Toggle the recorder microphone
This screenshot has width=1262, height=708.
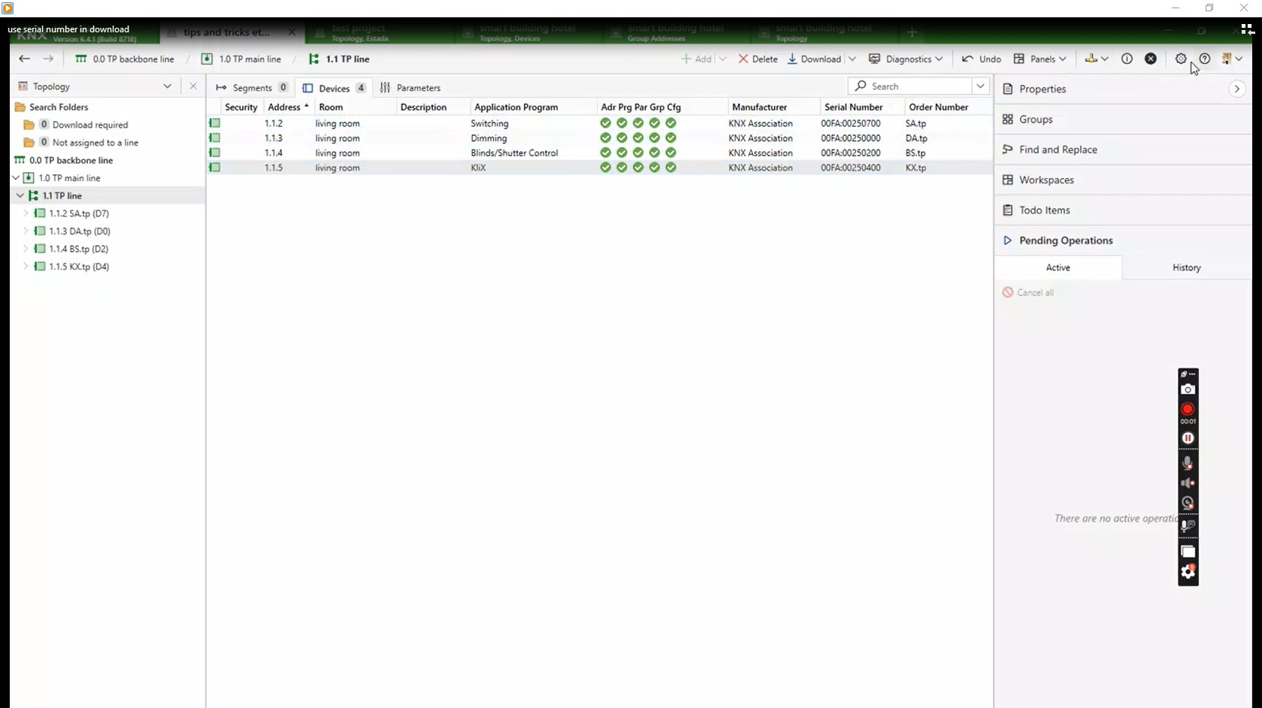click(1188, 463)
